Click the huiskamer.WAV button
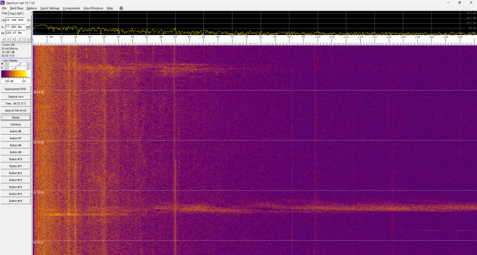The height and width of the screenshot is (255, 477). 16,89
